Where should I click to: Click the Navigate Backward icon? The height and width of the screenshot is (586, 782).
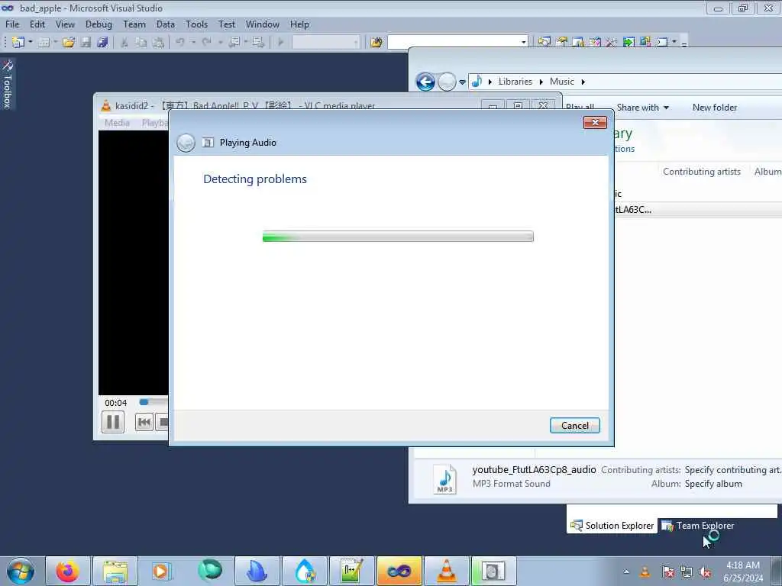coord(234,43)
